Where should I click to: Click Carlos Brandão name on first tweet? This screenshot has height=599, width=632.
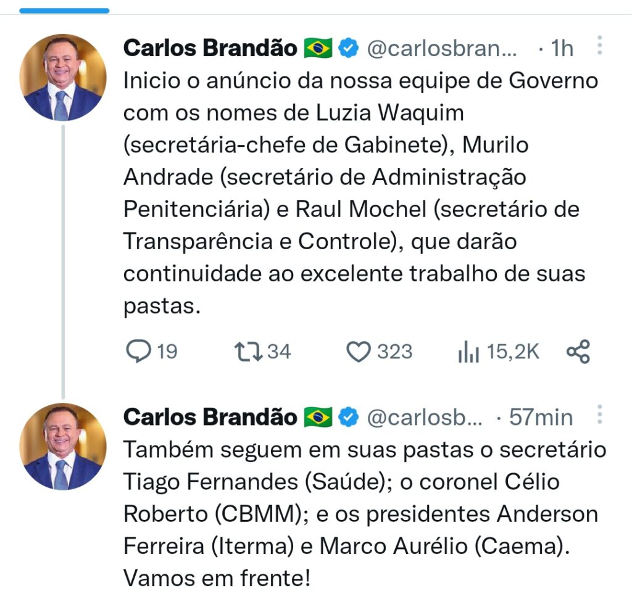[x=210, y=48]
